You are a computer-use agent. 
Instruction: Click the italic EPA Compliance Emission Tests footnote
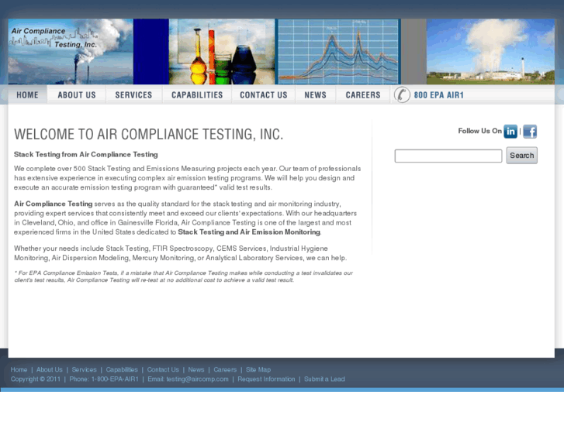pyautogui.click(x=183, y=276)
